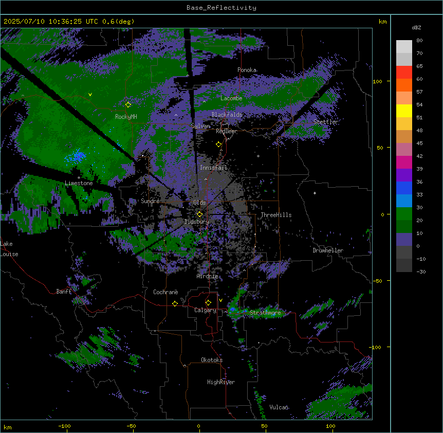Select the dark blue 33-36 dBZ legend swatch

(404, 188)
